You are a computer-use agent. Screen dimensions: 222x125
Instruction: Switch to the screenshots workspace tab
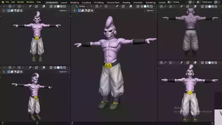52,2
